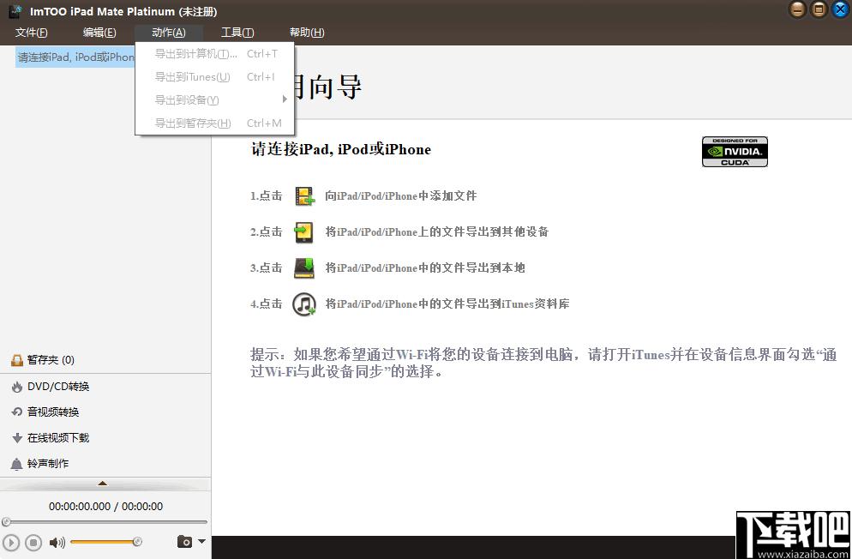The image size is (852, 559).
Task: Click the 音视频转换 refresh icon
Action: (x=17, y=412)
